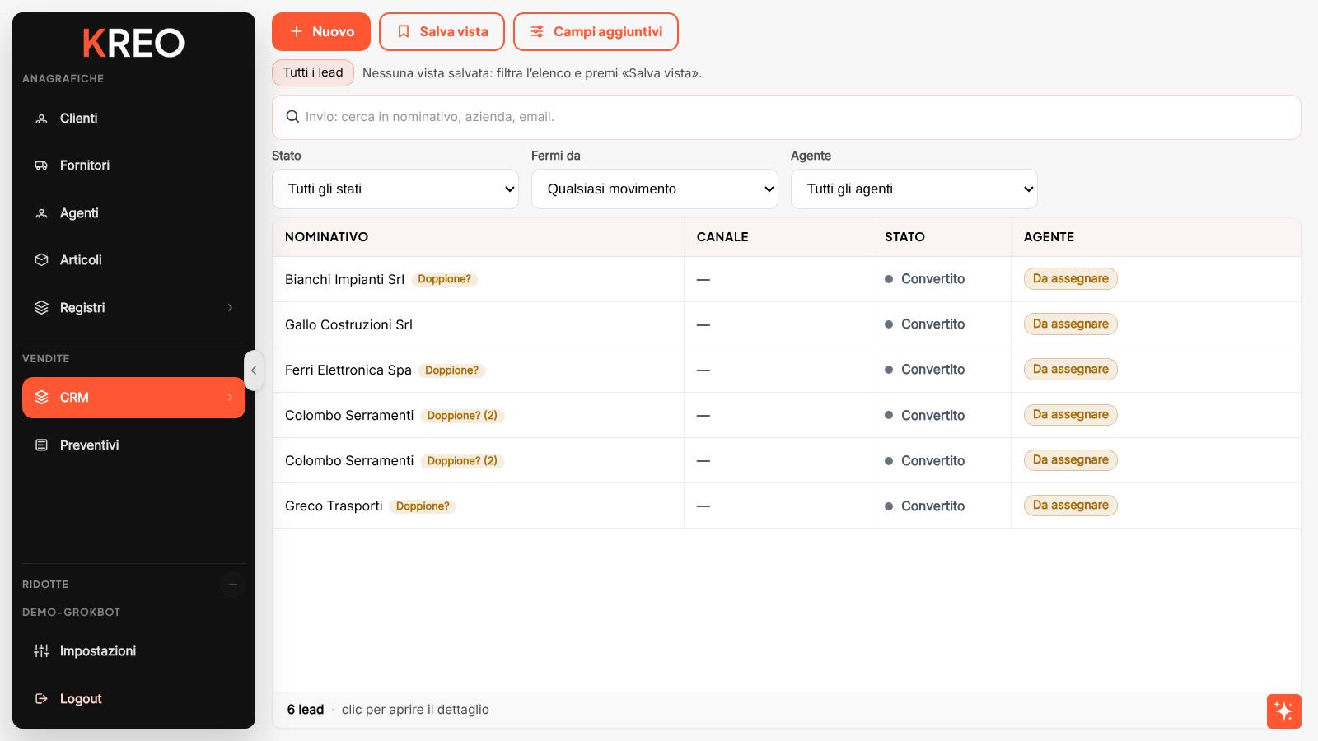Open the Fermi da filter dropdown
1318x741 pixels.
(655, 189)
